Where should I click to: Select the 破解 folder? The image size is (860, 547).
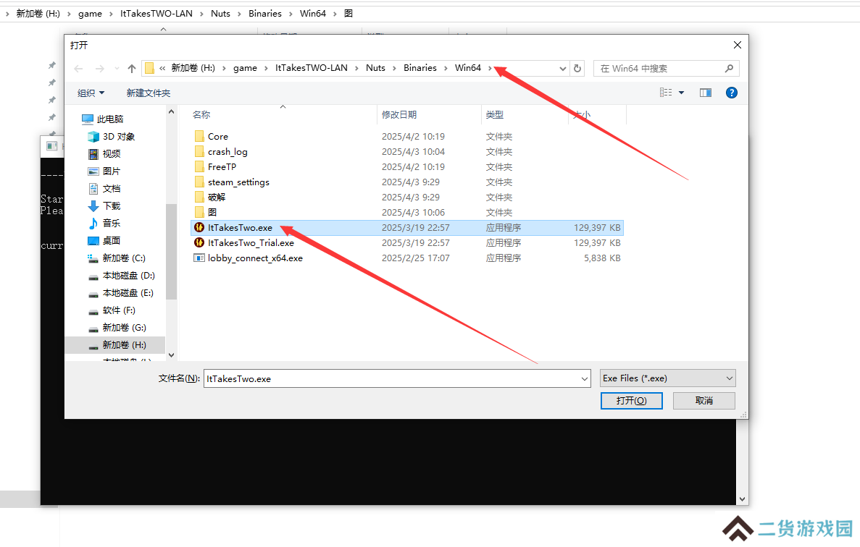click(x=210, y=197)
